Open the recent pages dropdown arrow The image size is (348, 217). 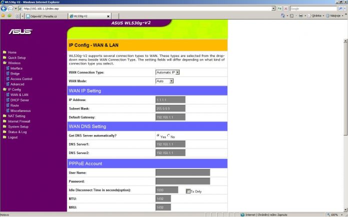pos(16,8)
